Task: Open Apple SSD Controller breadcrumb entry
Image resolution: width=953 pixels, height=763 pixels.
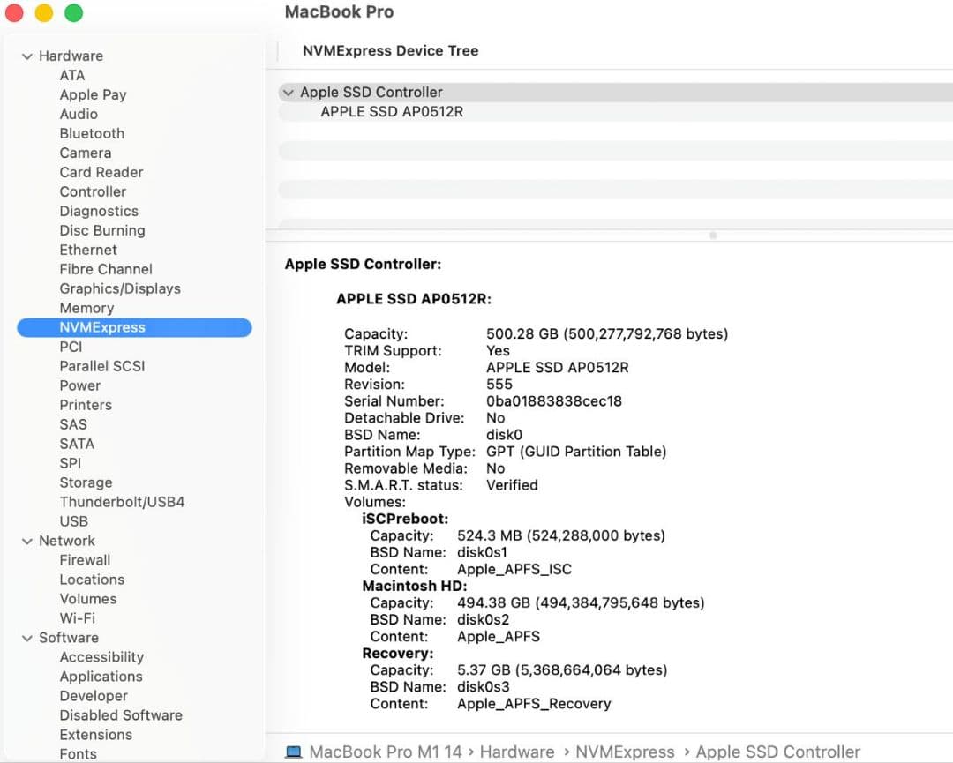Action: (x=778, y=752)
